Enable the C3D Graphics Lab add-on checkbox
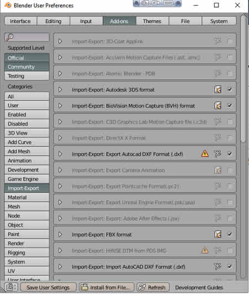Image resolution: width=249 pixels, height=294 pixels. [x=230, y=122]
